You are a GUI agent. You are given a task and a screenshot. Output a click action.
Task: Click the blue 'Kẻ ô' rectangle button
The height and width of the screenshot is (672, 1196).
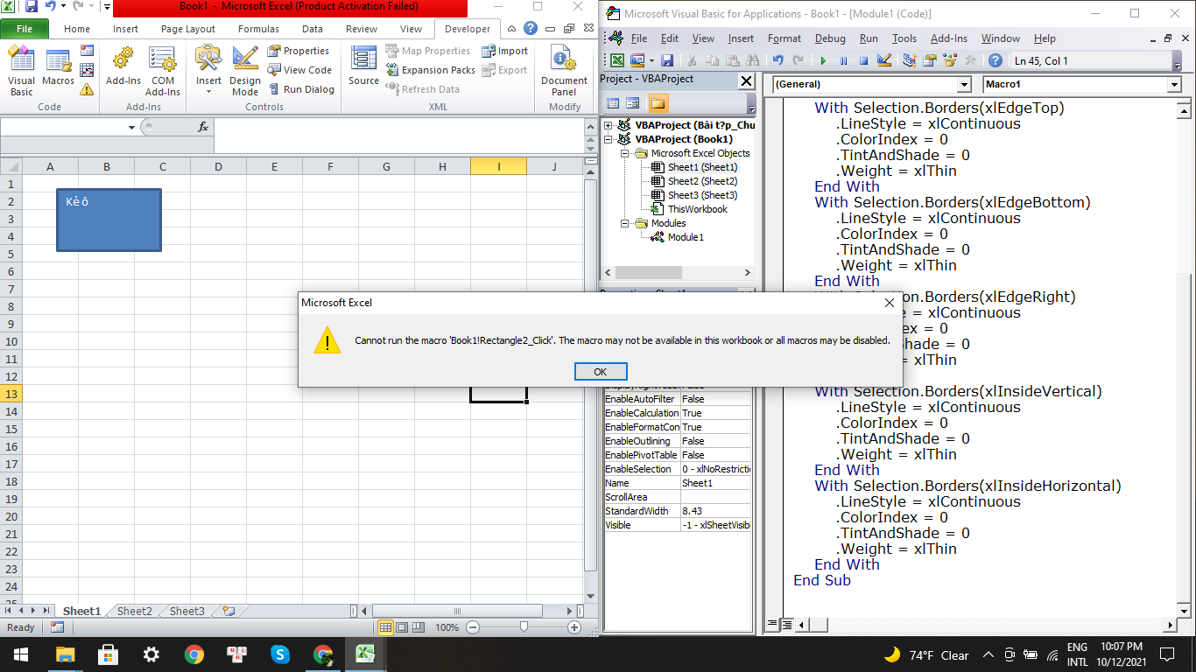(x=109, y=220)
